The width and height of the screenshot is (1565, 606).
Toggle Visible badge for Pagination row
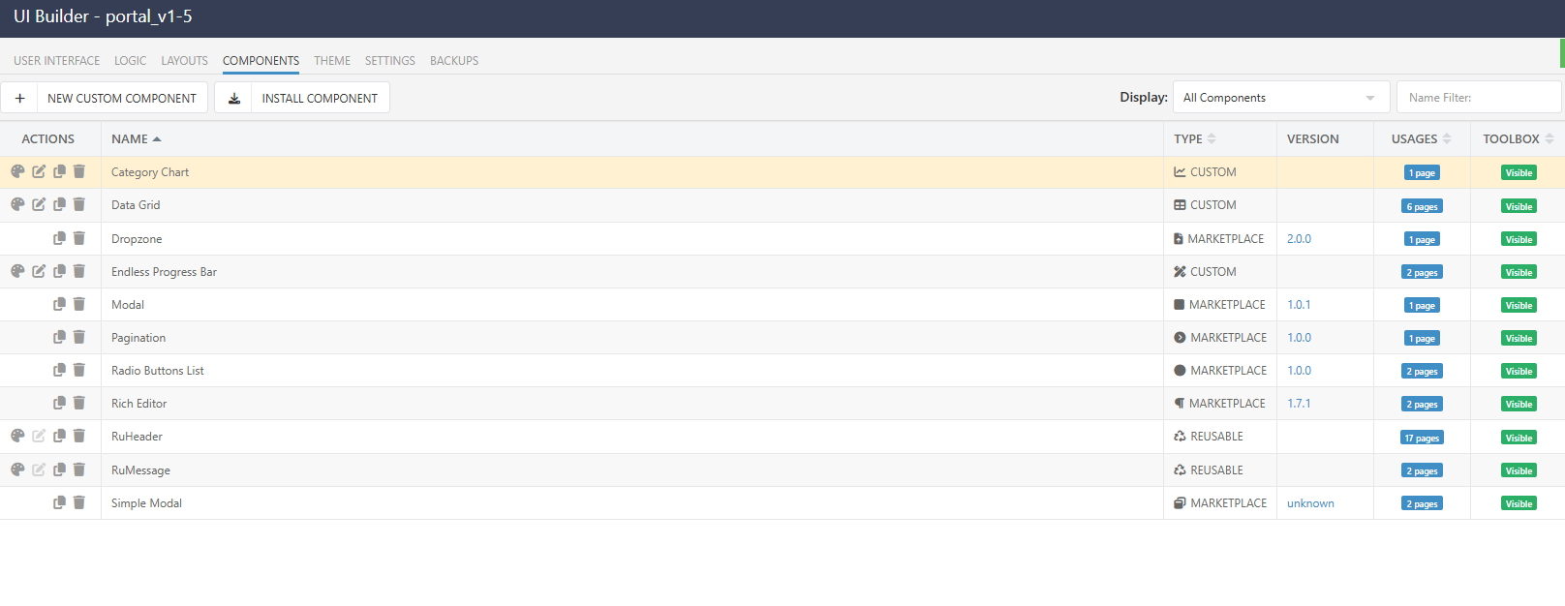point(1518,338)
